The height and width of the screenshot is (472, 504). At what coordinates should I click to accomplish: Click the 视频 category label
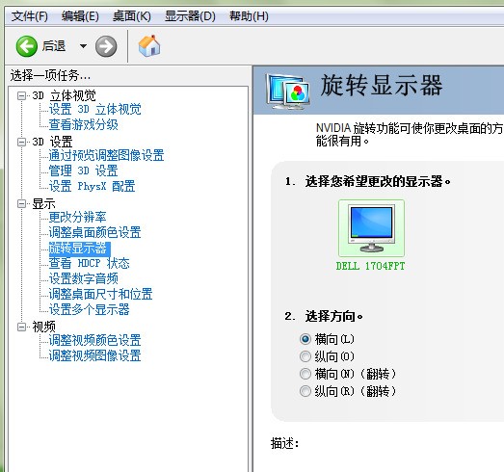[x=43, y=328]
